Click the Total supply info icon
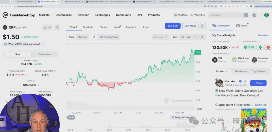 24,92
